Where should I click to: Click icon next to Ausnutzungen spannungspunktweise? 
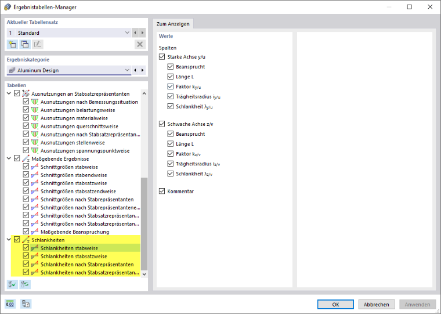[x=35, y=150]
